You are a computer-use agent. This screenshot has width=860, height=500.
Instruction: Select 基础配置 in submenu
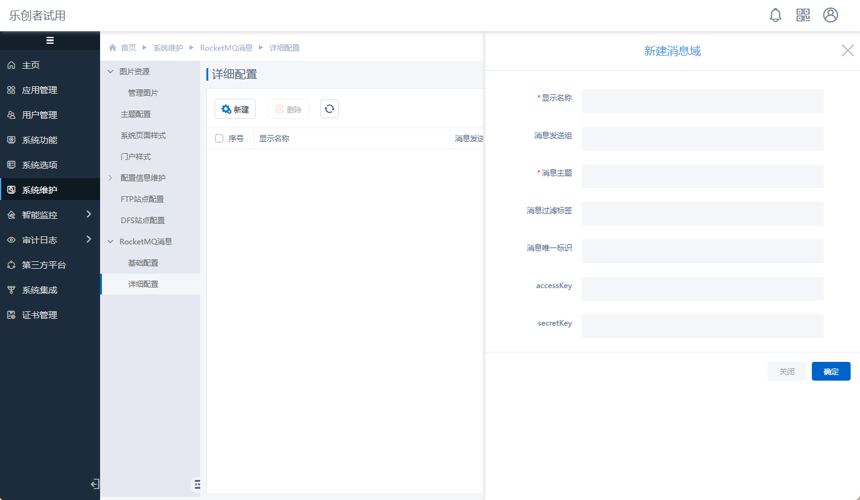[x=143, y=263]
